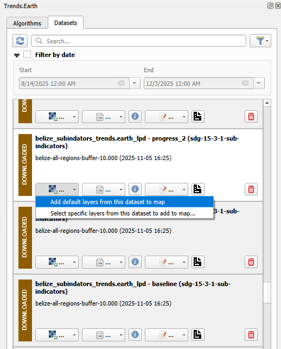Delete the progress_2 dataset
This screenshot has height=349, width=281.
click(x=251, y=189)
